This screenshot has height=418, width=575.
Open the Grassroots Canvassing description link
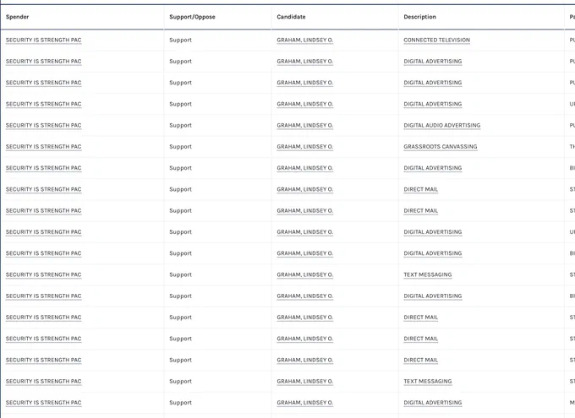(x=441, y=147)
